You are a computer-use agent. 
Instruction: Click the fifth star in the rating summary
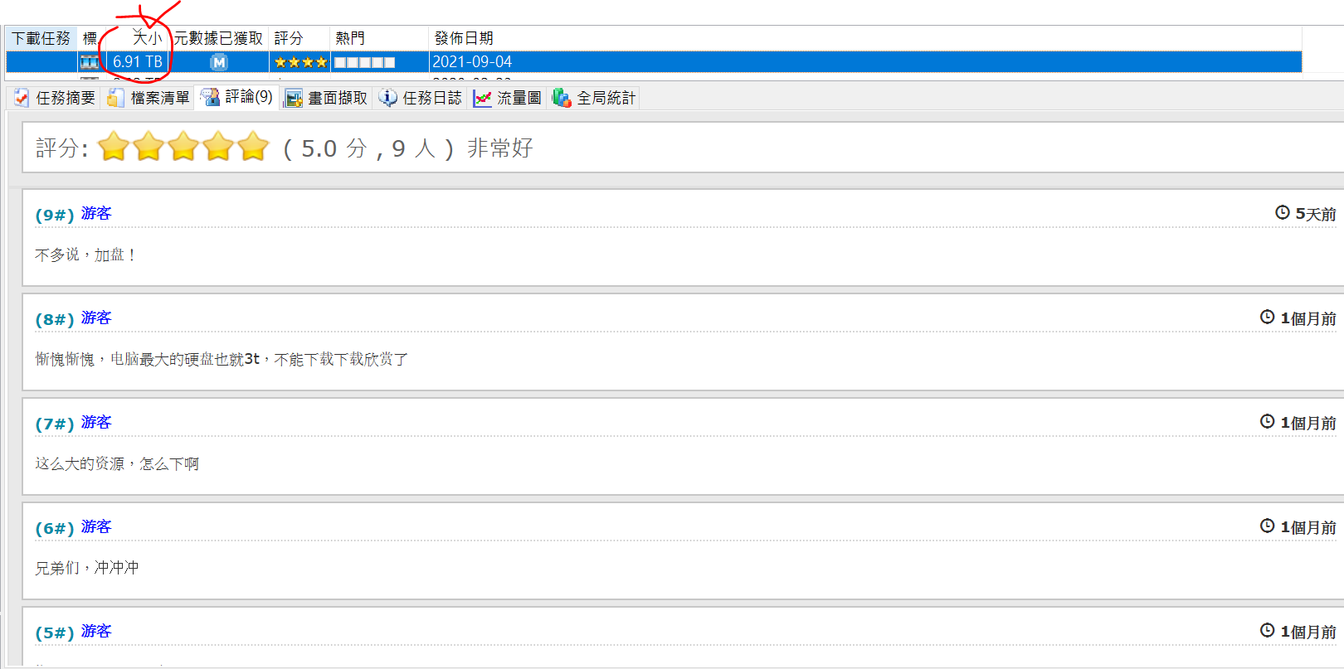(x=253, y=148)
